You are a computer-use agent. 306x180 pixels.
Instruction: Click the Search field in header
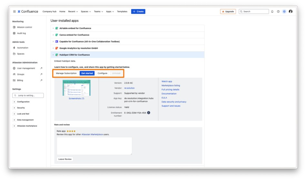click(254, 12)
